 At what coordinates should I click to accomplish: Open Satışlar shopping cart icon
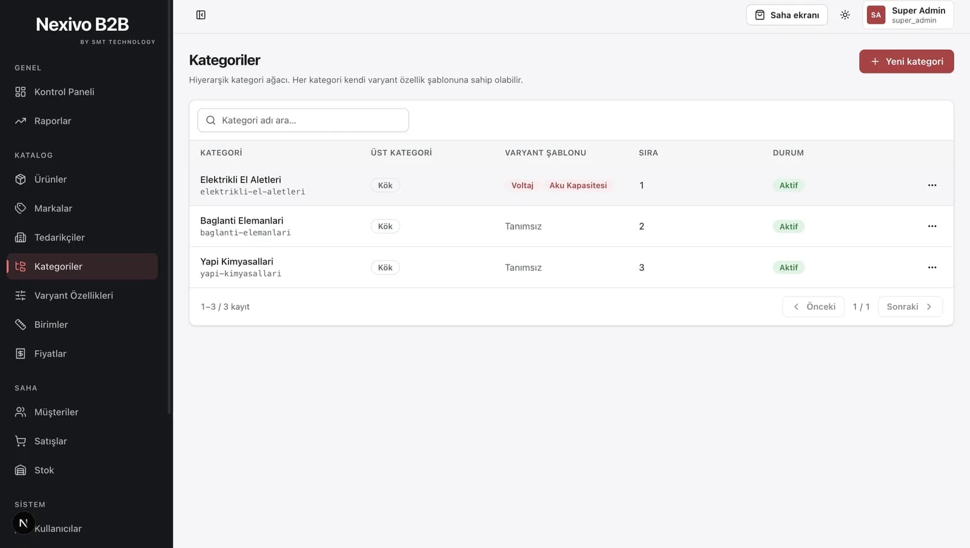21,441
